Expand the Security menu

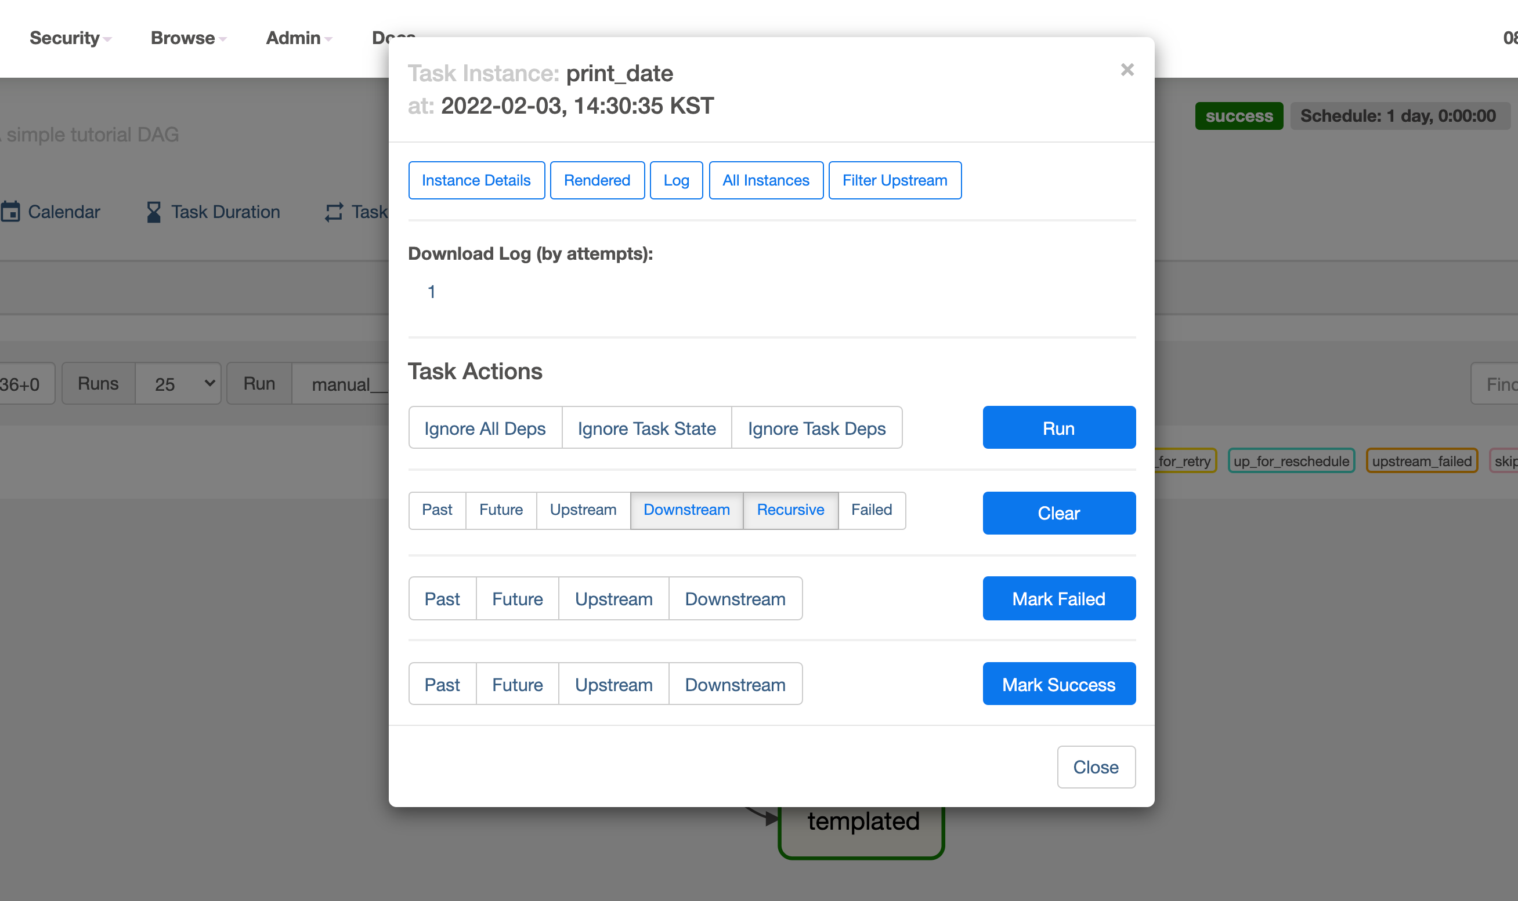coord(70,38)
